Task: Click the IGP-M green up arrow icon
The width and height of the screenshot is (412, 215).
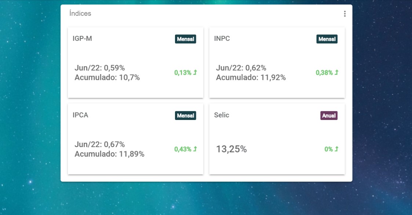Action: coord(195,72)
